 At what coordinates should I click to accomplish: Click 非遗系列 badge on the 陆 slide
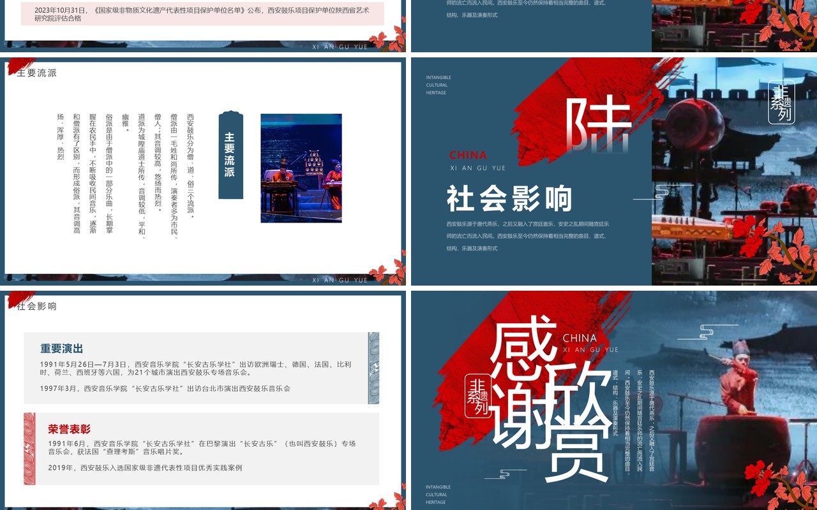pyautogui.click(x=781, y=101)
